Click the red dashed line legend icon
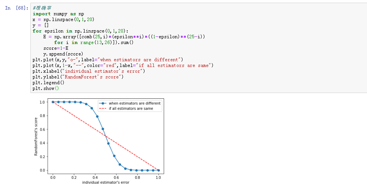367x191 pixels. tap(103, 109)
